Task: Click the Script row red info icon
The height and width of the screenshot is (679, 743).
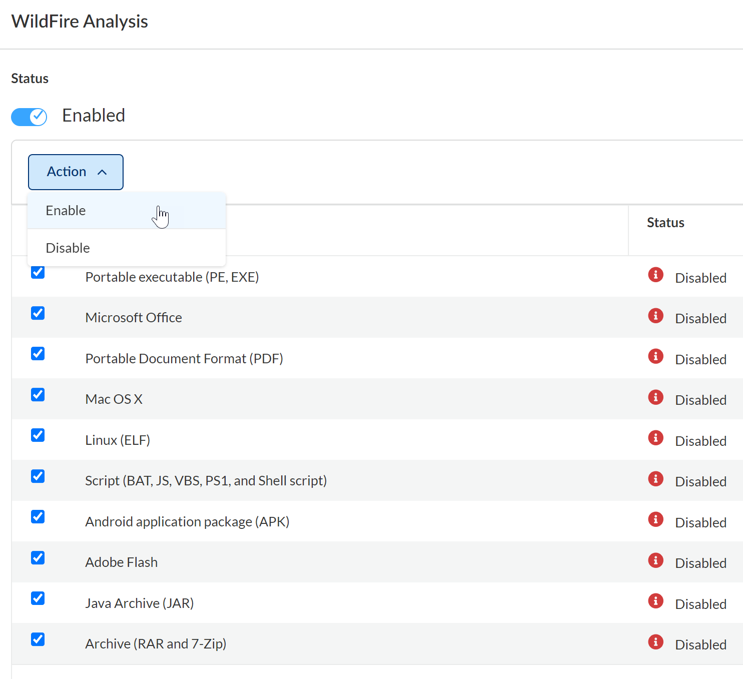Action: pyautogui.click(x=655, y=479)
